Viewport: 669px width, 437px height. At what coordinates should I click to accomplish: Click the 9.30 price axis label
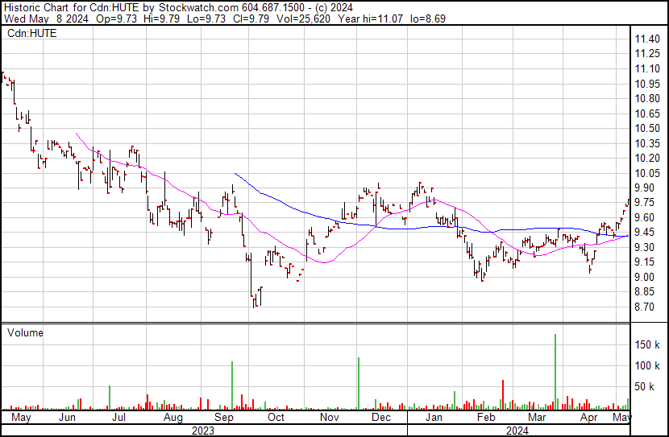point(644,247)
